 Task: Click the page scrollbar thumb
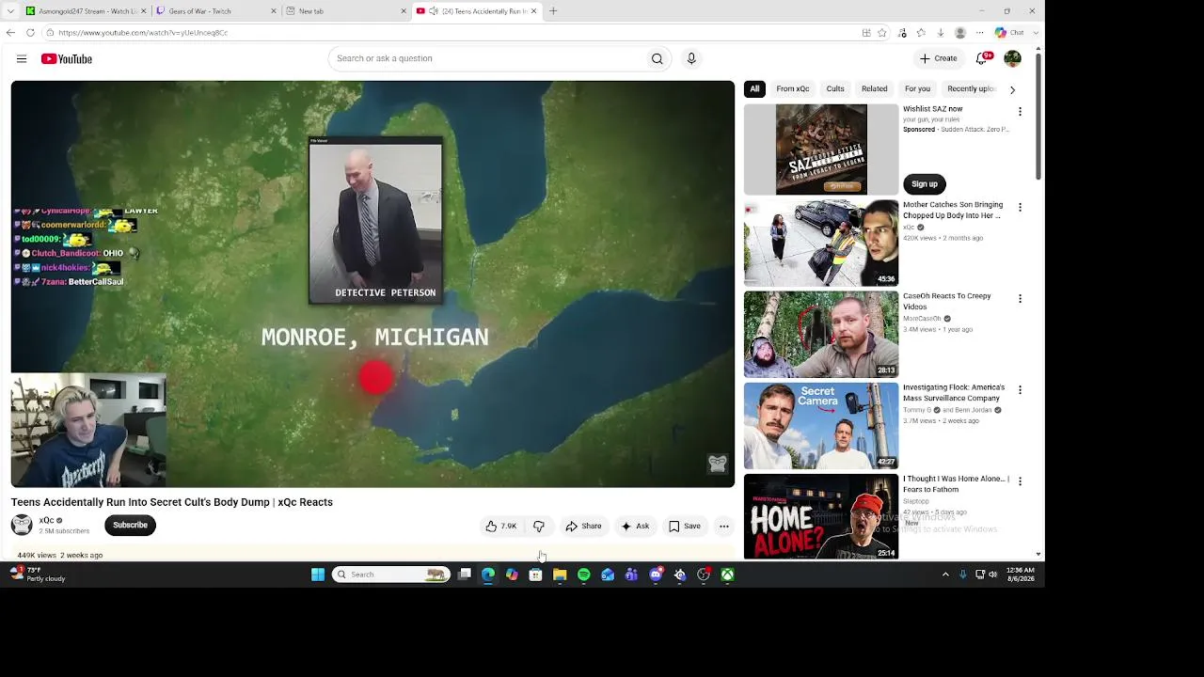pos(1038,116)
